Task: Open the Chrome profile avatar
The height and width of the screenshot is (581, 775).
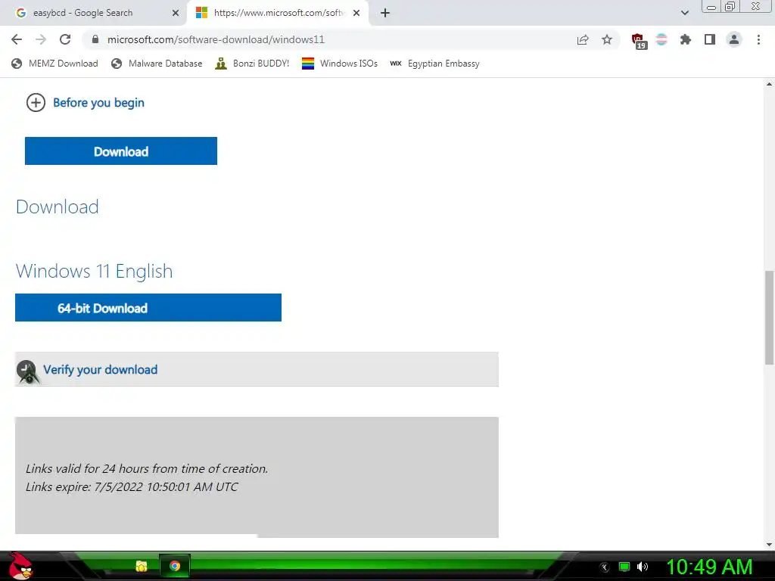Action: [734, 39]
